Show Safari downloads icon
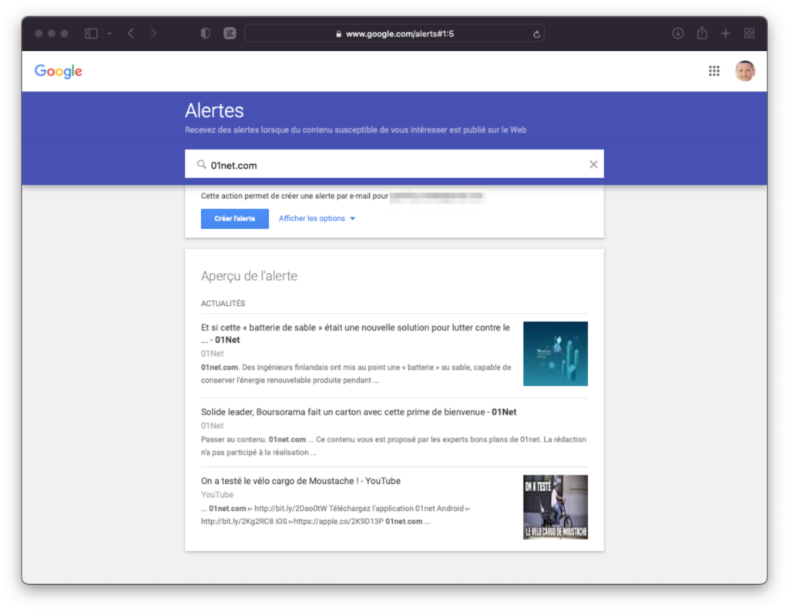 [x=678, y=34]
